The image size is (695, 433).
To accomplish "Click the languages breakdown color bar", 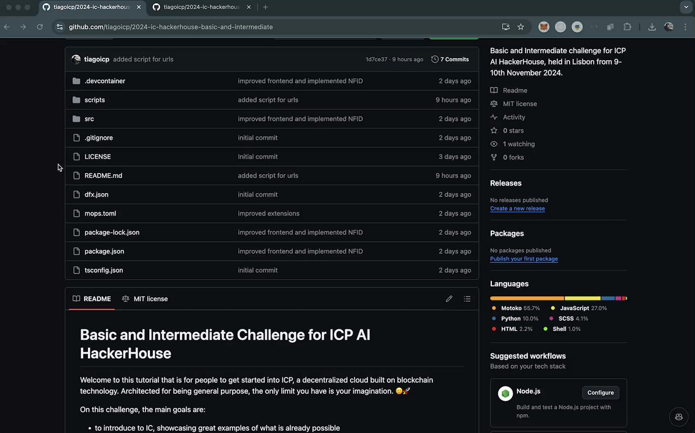I will 558,298.
